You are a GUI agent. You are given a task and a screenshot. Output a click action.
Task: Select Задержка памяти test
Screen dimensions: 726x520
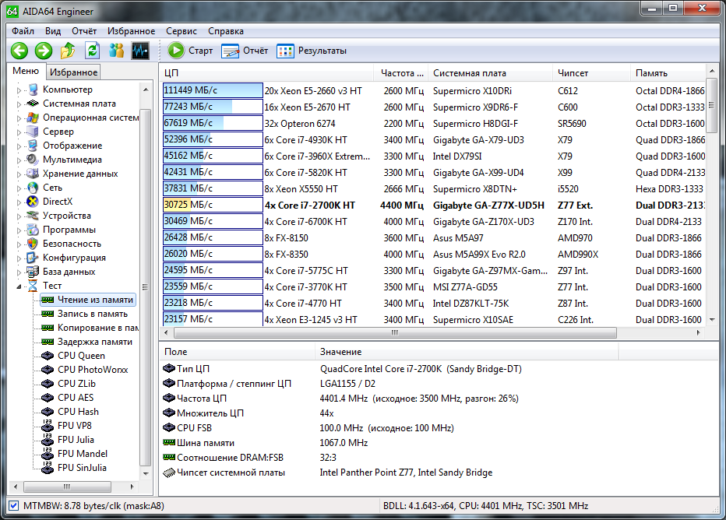click(86, 342)
